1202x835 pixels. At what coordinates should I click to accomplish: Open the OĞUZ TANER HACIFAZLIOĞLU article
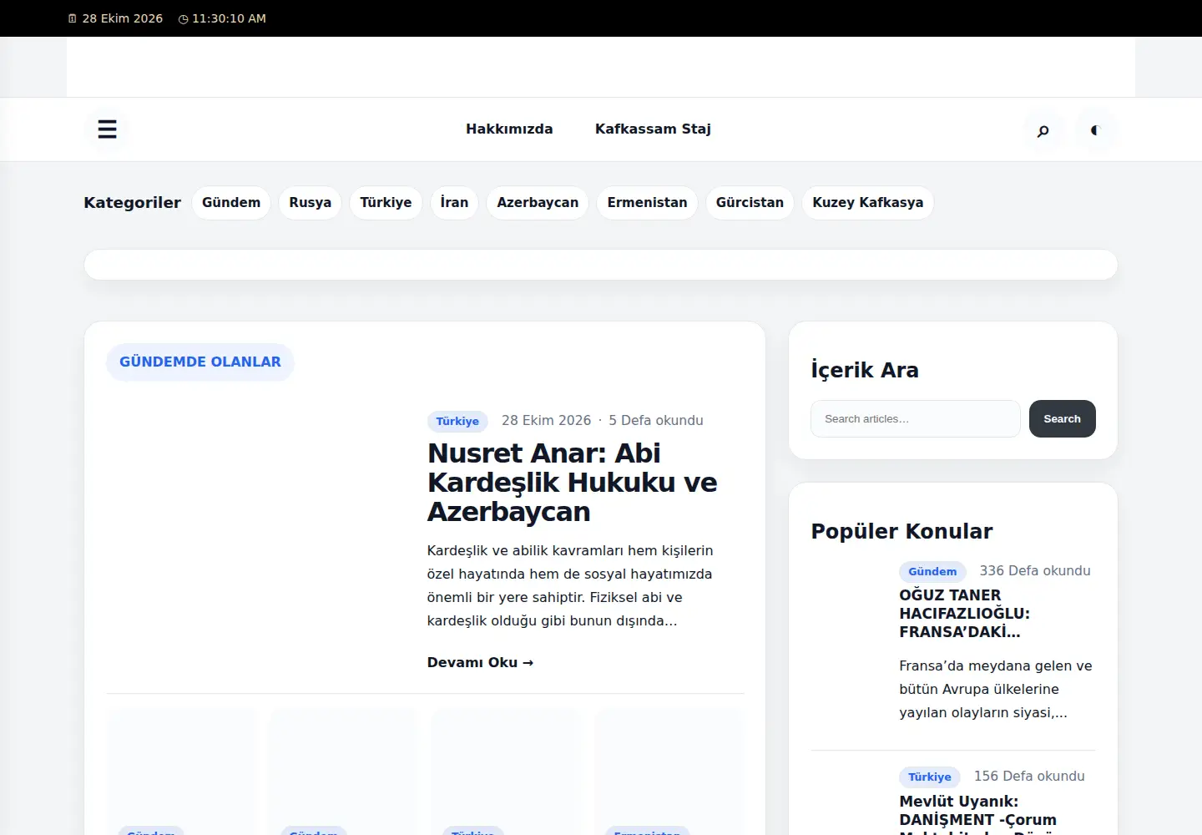(964, 614)
